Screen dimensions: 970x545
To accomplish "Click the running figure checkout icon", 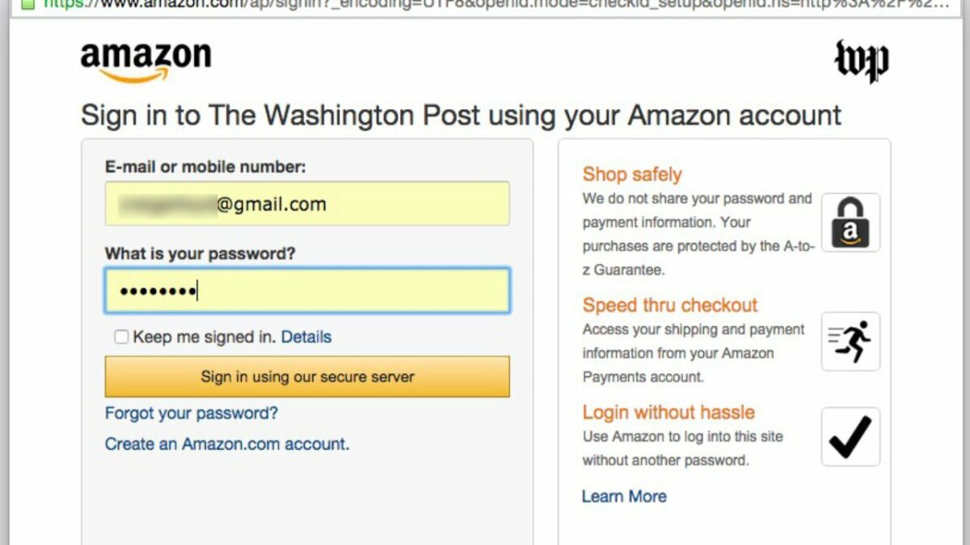I will click(x=850, y=342).
